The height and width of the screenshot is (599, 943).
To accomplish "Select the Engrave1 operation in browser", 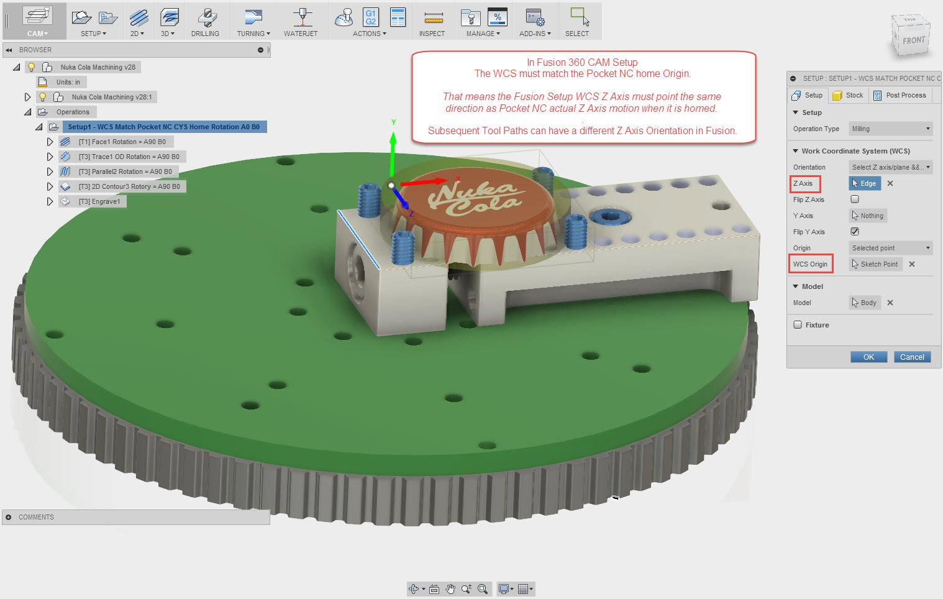I will (93, 201).
